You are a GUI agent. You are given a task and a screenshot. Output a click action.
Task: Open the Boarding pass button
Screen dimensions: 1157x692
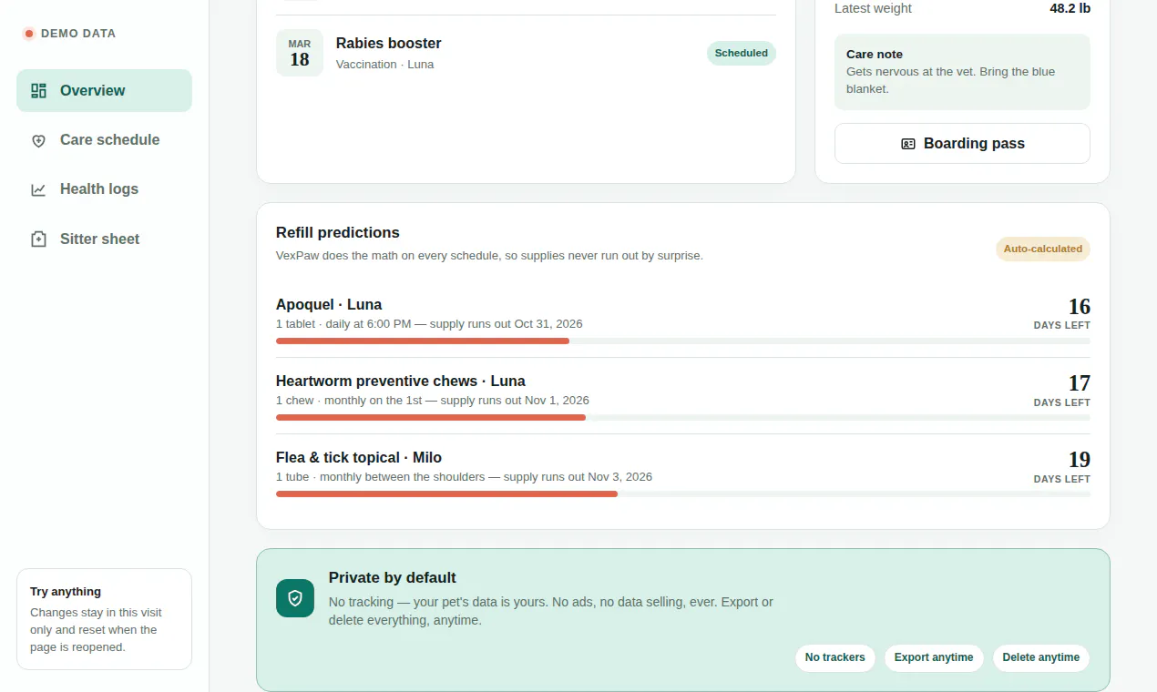coord(962,144)
